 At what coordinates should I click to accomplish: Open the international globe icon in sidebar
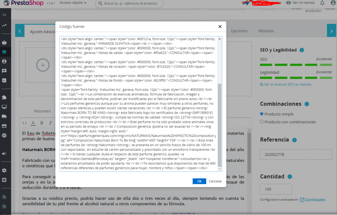click(4, 135)
